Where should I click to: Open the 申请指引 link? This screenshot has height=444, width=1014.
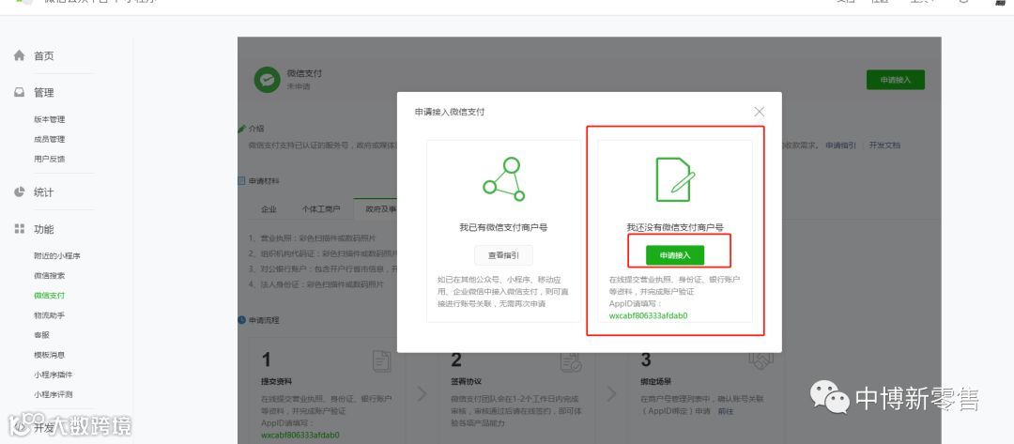(x=840, y=145)
